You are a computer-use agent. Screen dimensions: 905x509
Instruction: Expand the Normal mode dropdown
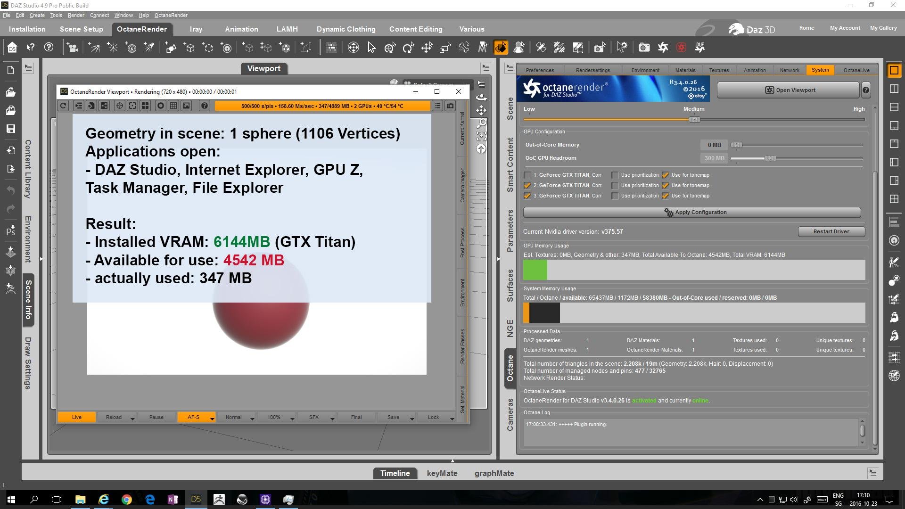(x=252, y=419)
